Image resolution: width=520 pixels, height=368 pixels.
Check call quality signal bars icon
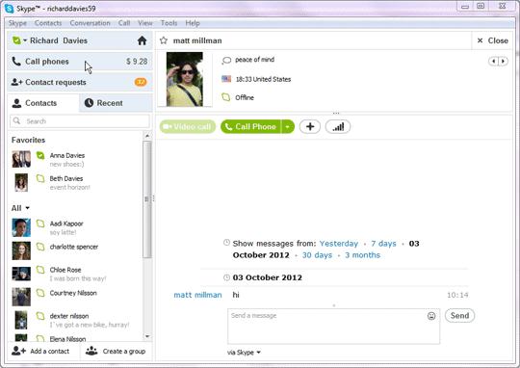[x=338, y=126]
